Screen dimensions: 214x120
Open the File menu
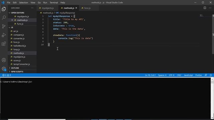(8, 3)
